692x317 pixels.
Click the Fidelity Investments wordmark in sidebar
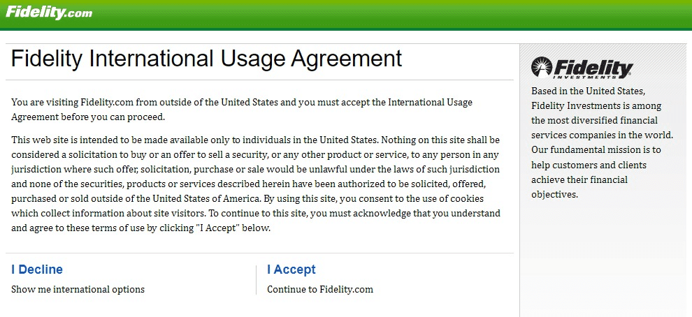[593, 69]
